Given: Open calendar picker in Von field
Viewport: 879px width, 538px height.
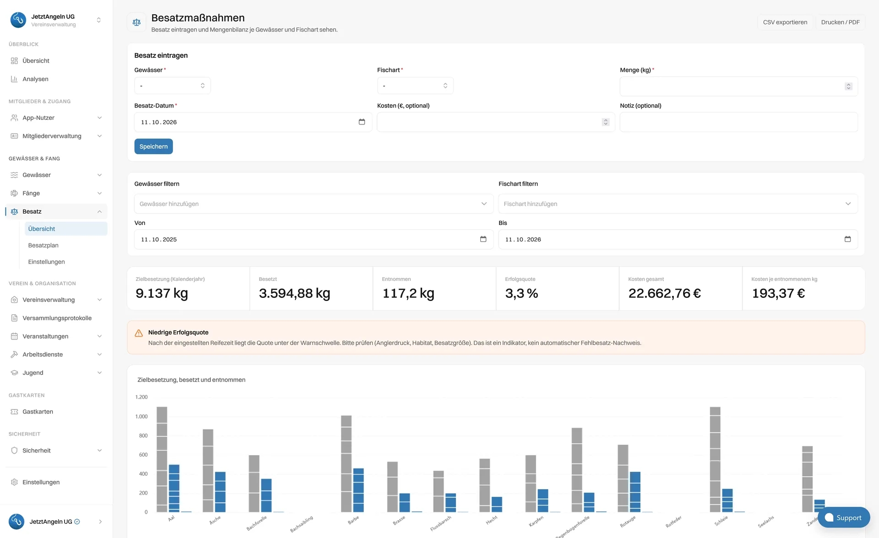Looking at the screenshot, I should tap(483, 239).
